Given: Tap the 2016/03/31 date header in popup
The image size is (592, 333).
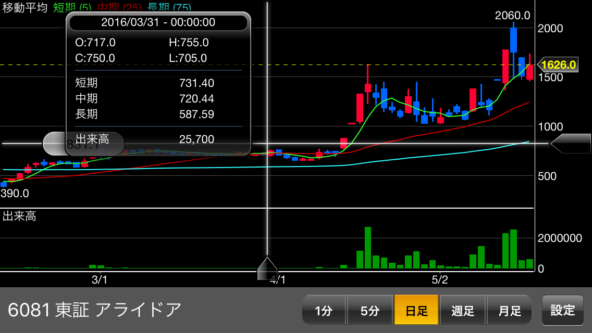Looking at the screenshot, I should pyautogui.click(x=158, y=22).
